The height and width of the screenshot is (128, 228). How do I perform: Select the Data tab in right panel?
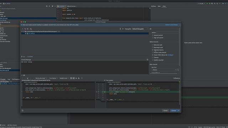159,6
